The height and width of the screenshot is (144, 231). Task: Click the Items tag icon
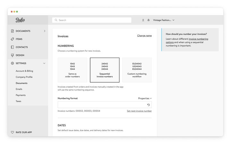[x=13, y=39]
